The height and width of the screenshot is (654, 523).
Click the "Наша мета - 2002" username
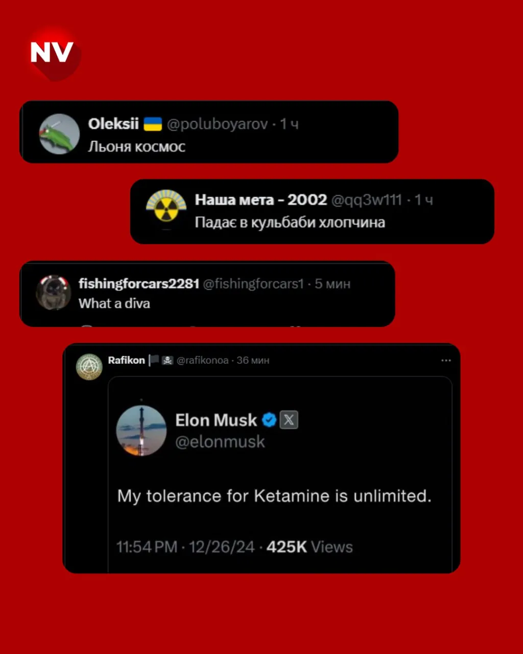coord(260,200)
